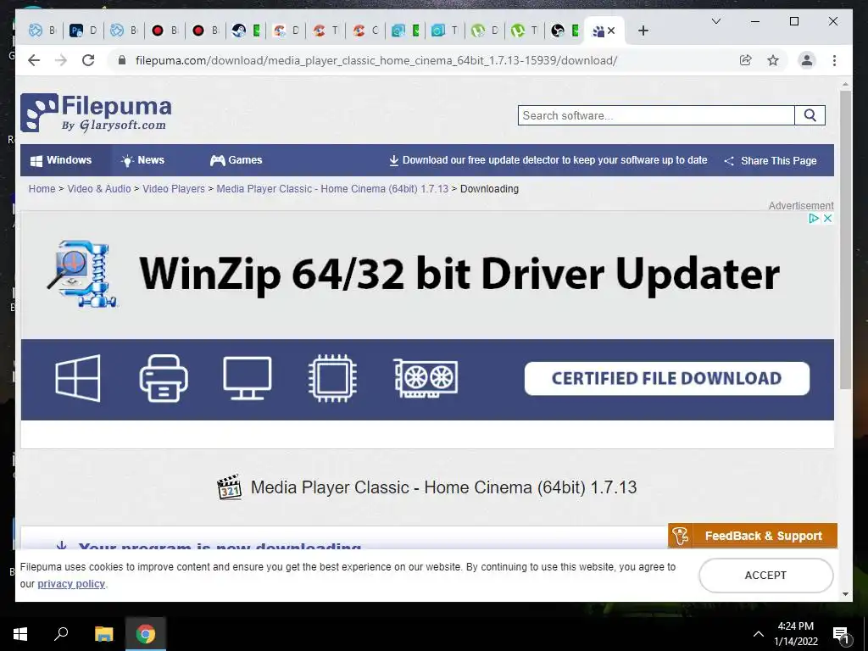Switch to the uTorrent tab labeled D
The height and width of the screenshot is (651, 868).
click(x=484, y=31)
